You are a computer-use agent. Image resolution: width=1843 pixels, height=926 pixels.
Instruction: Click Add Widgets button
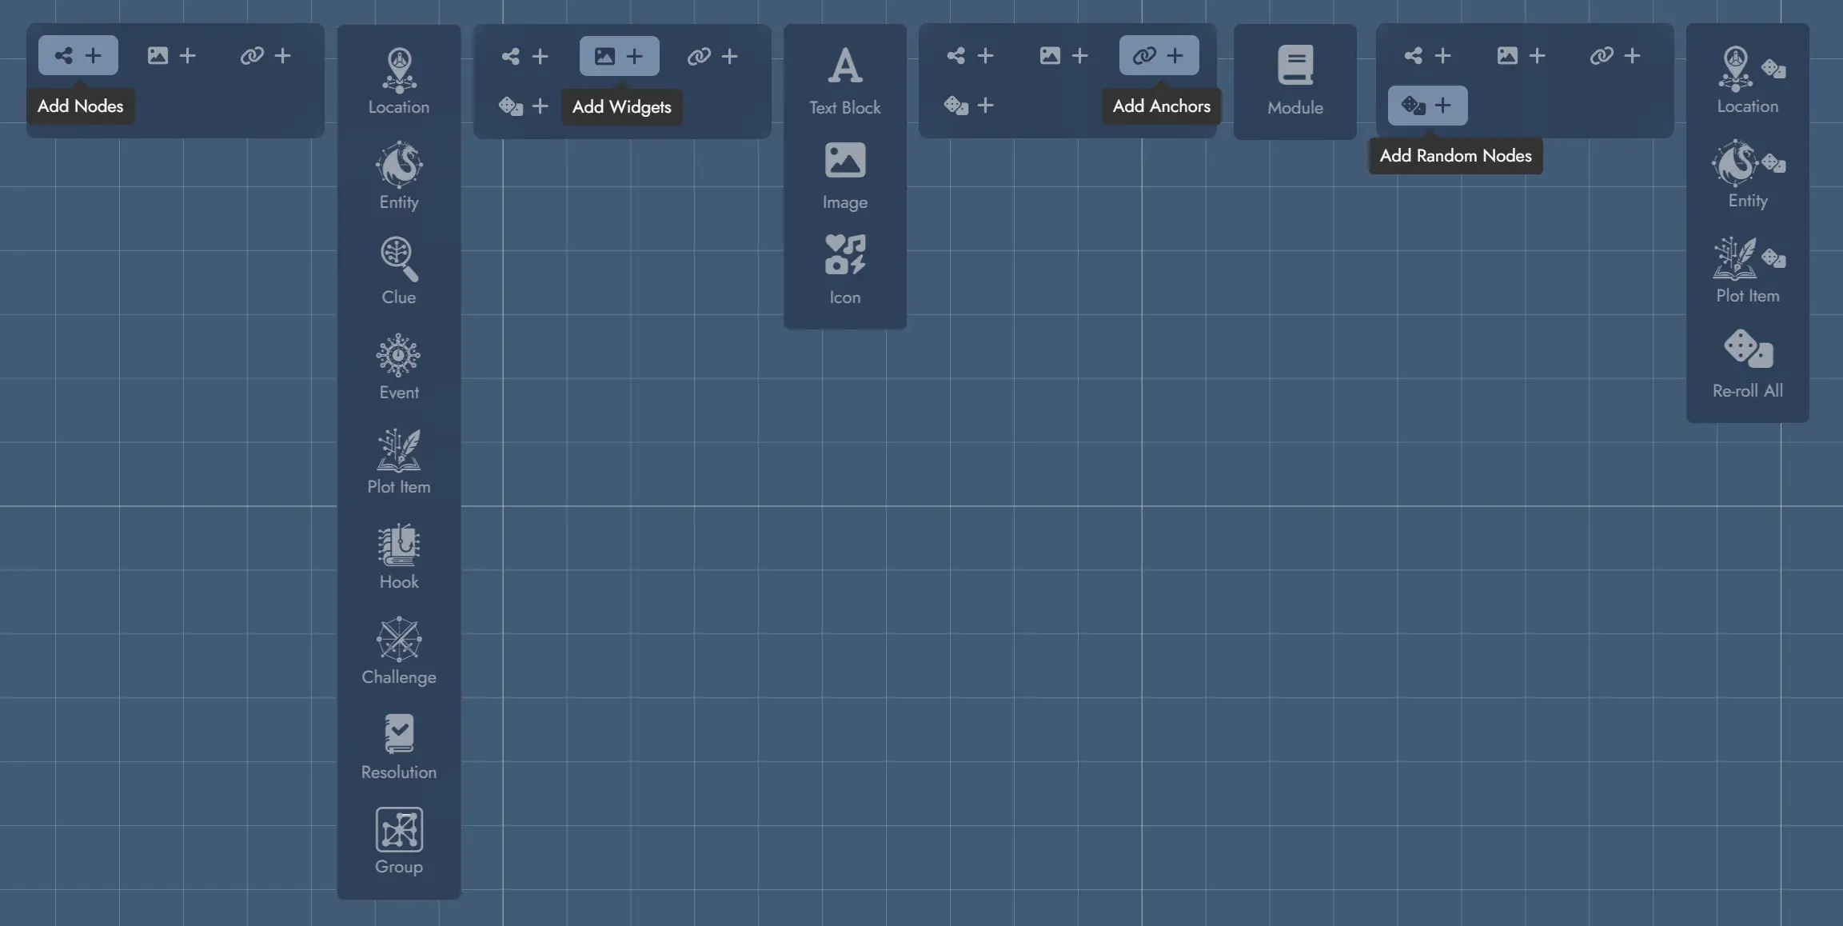pos(619,54)
